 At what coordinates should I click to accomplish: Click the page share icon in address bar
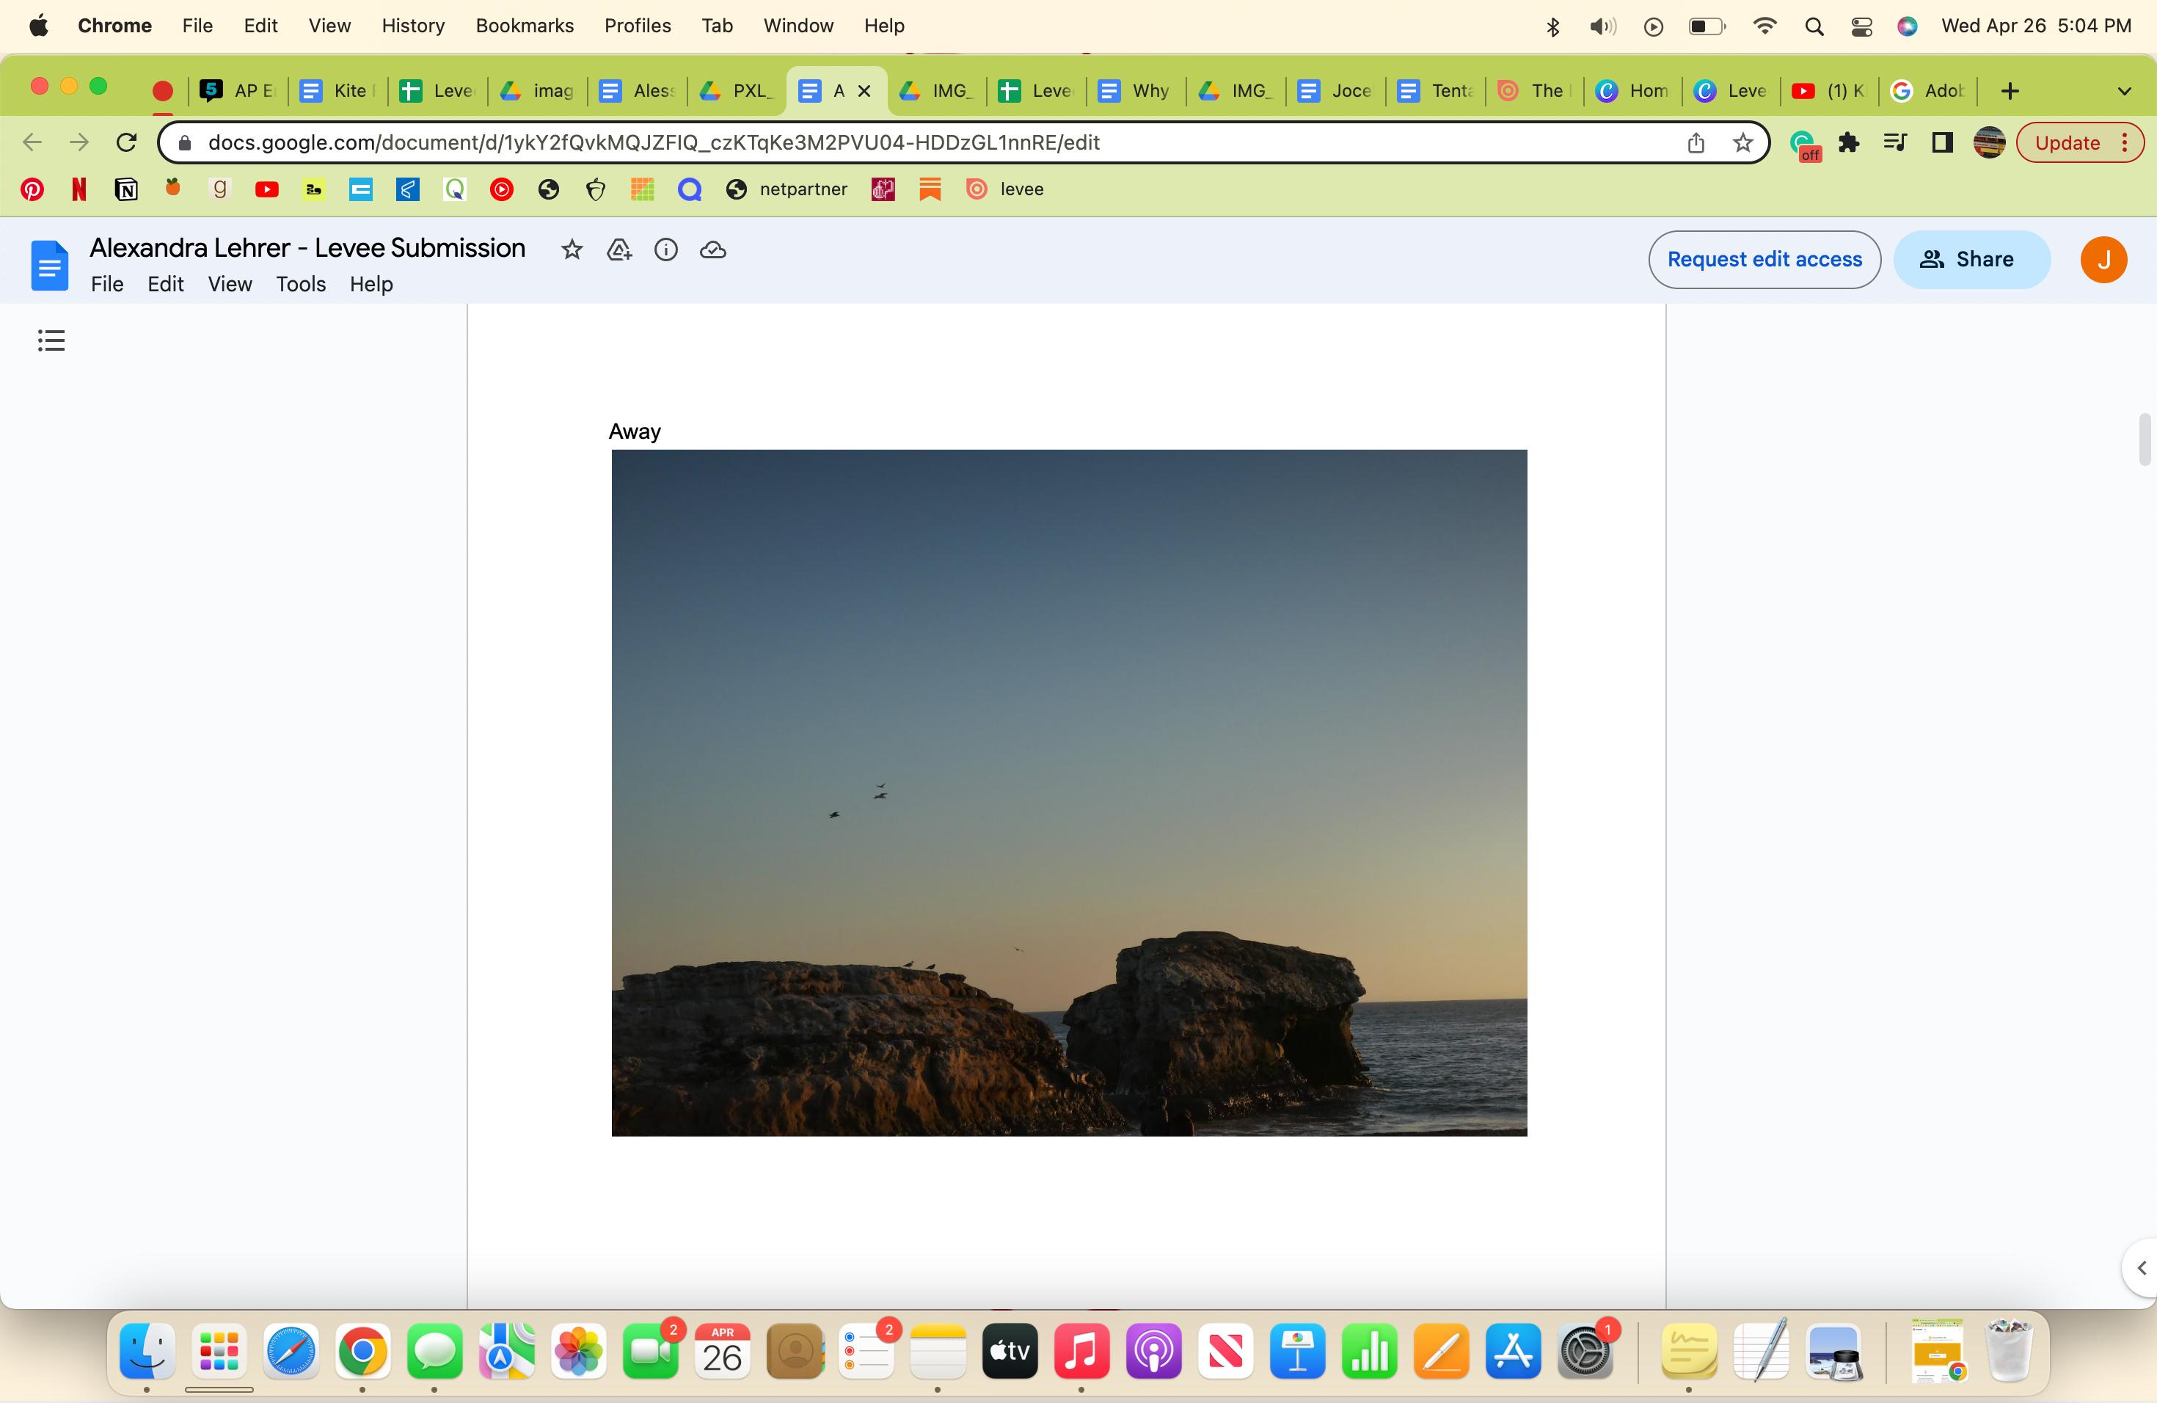[x=1696, y=142]
